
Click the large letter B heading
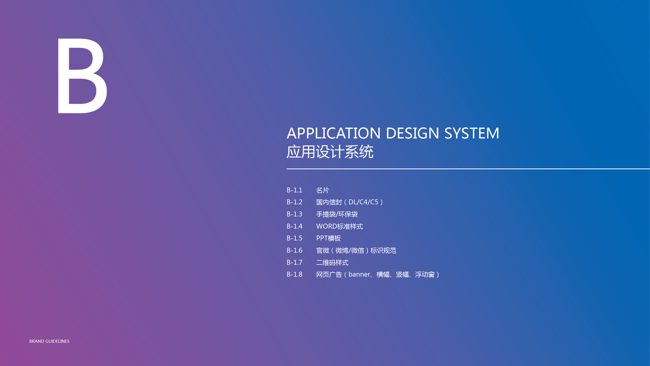(x=82, y=76)
